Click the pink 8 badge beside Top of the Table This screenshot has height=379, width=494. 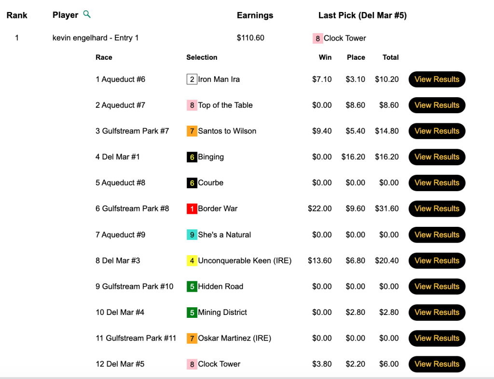[192, 105]
